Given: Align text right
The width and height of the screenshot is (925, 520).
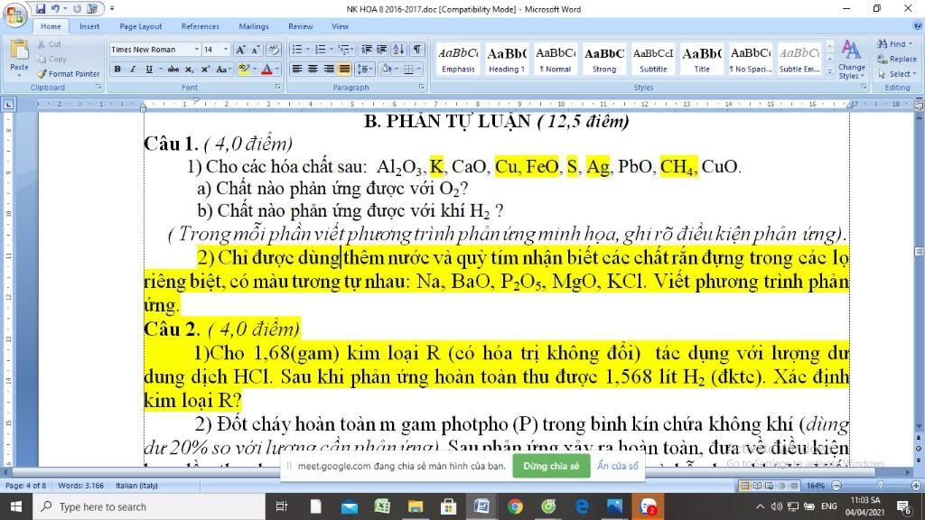Looking at the screenshot, I should (329, 69).
